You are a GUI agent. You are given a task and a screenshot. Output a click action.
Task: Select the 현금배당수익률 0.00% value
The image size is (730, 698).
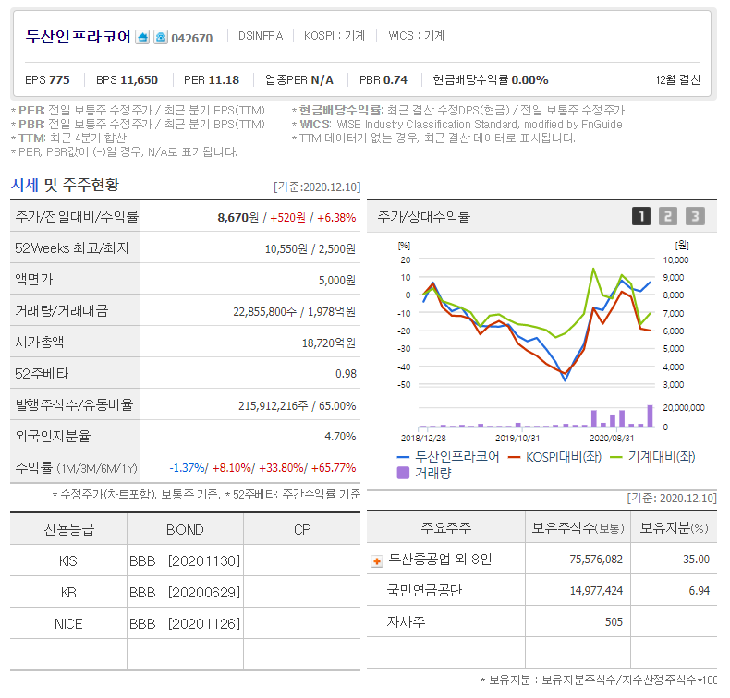click(x=491, y=80)
